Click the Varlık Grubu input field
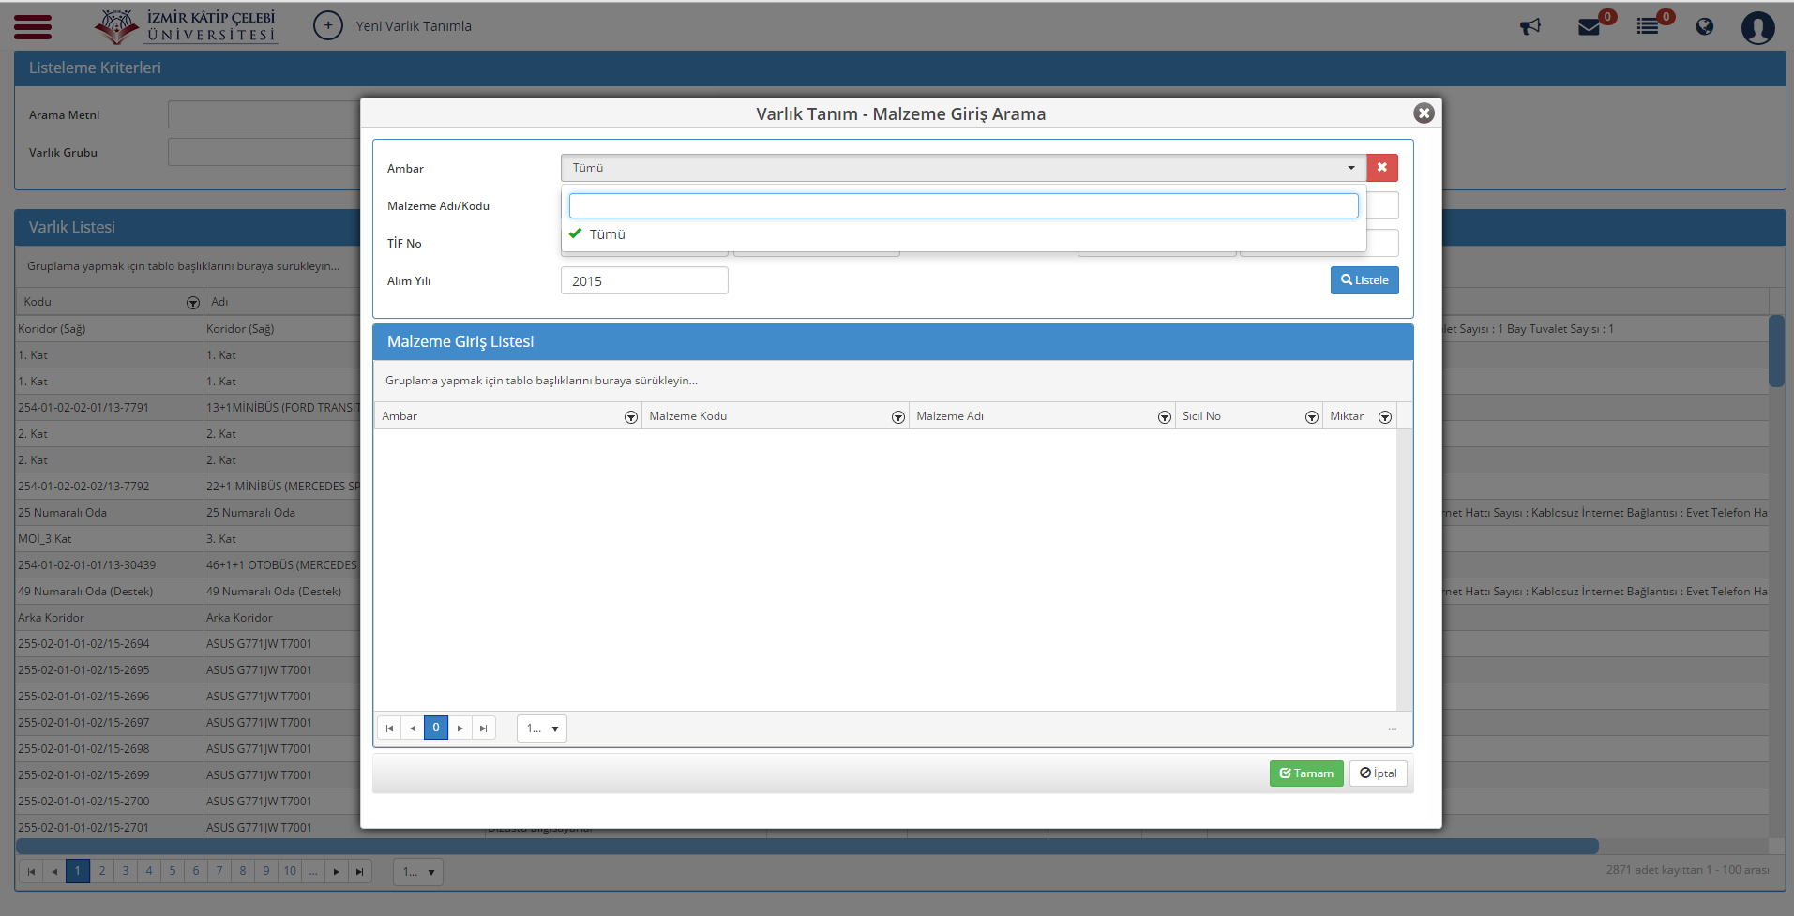The image size is (1794, 916). coord(264,152)
